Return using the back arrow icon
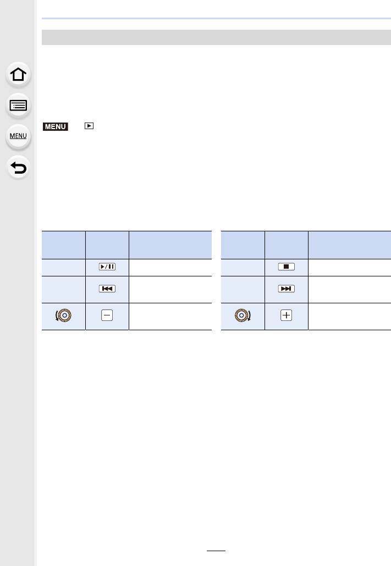The height and width of the screenshot is (566, 391). click(x=19, y=168)
